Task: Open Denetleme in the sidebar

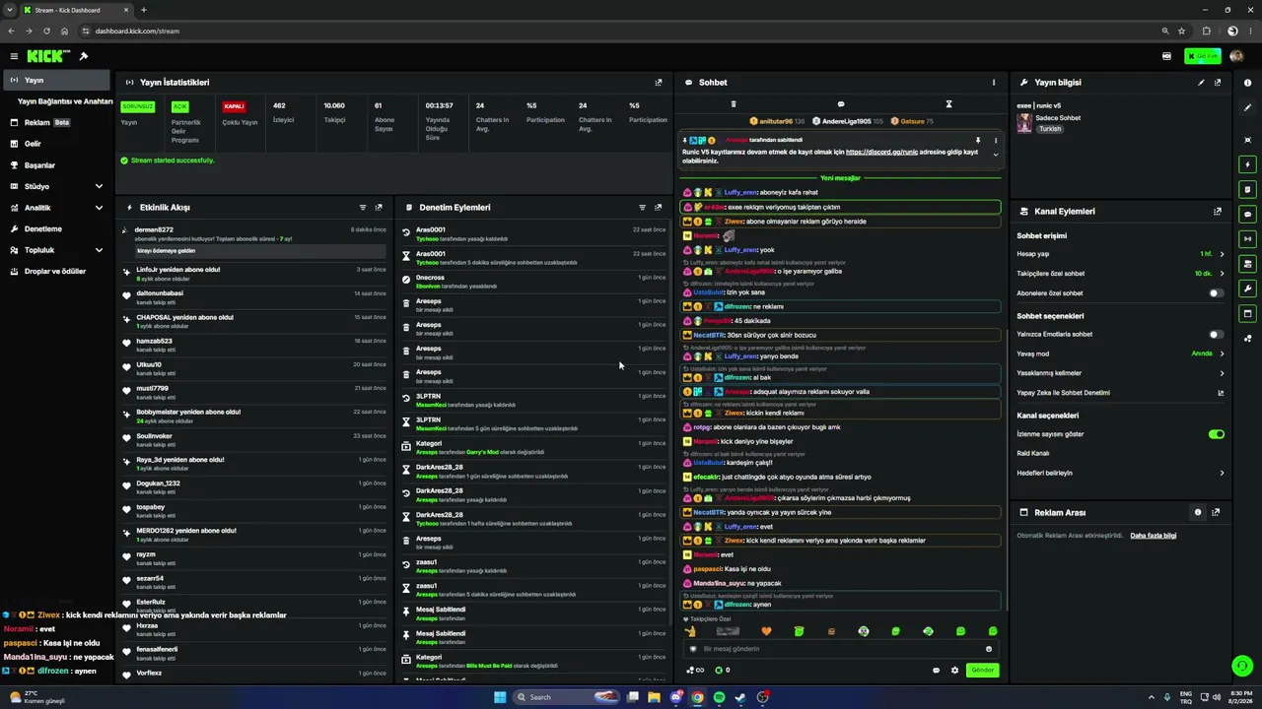Action: pyautogui.click(x=56, y=228)
